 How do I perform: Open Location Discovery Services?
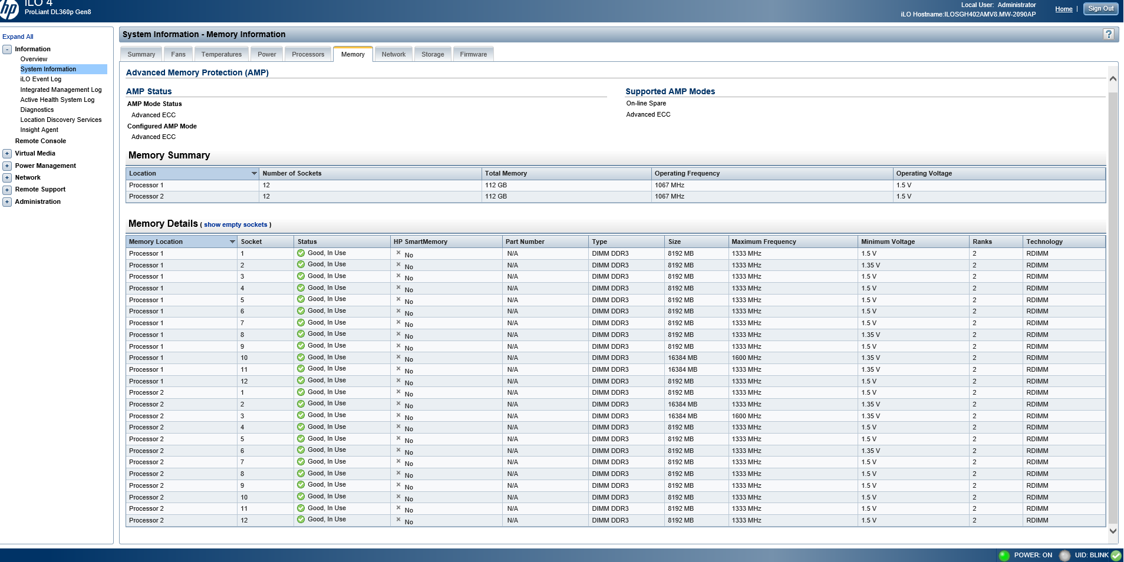click(x=61, y=120)
